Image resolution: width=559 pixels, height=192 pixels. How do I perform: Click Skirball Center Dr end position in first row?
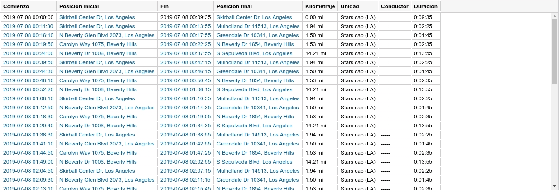[254, 17]
